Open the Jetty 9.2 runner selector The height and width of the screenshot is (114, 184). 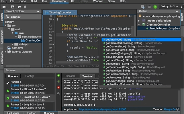click(x=171, y=7)
